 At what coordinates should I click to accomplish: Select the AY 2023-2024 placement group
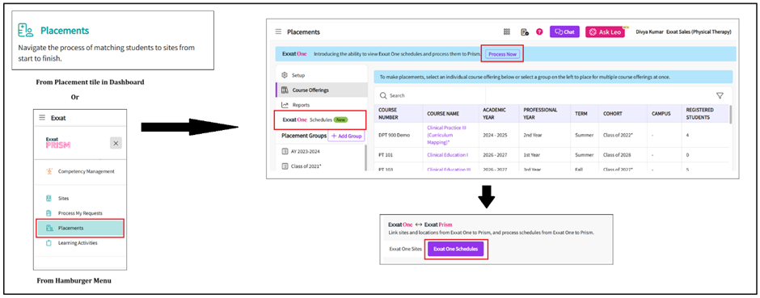(306, 151)
